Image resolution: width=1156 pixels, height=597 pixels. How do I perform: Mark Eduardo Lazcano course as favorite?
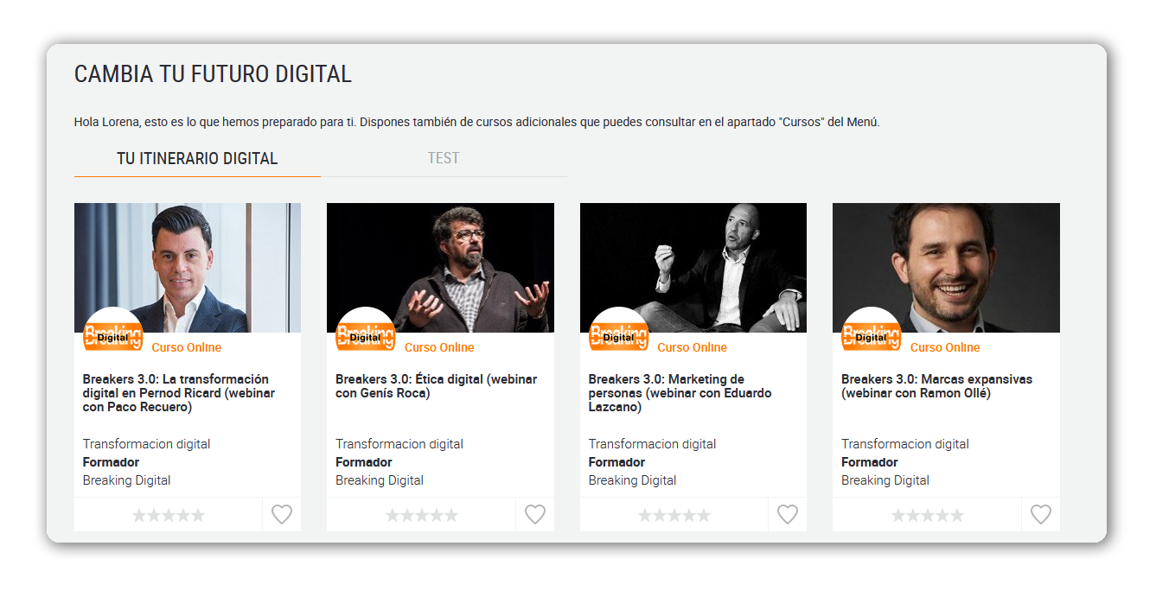[788, 515]
